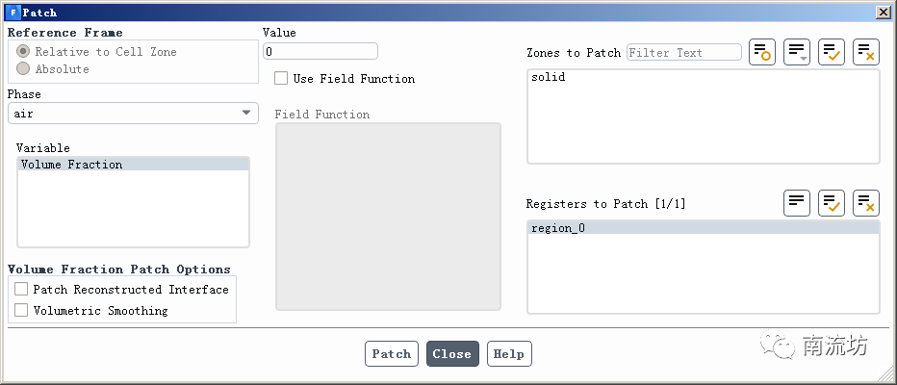Screen dimensions: 897x385
Task: Click the Zones to Patch tree-view toggle icon
Action: (x=762, y=52)
